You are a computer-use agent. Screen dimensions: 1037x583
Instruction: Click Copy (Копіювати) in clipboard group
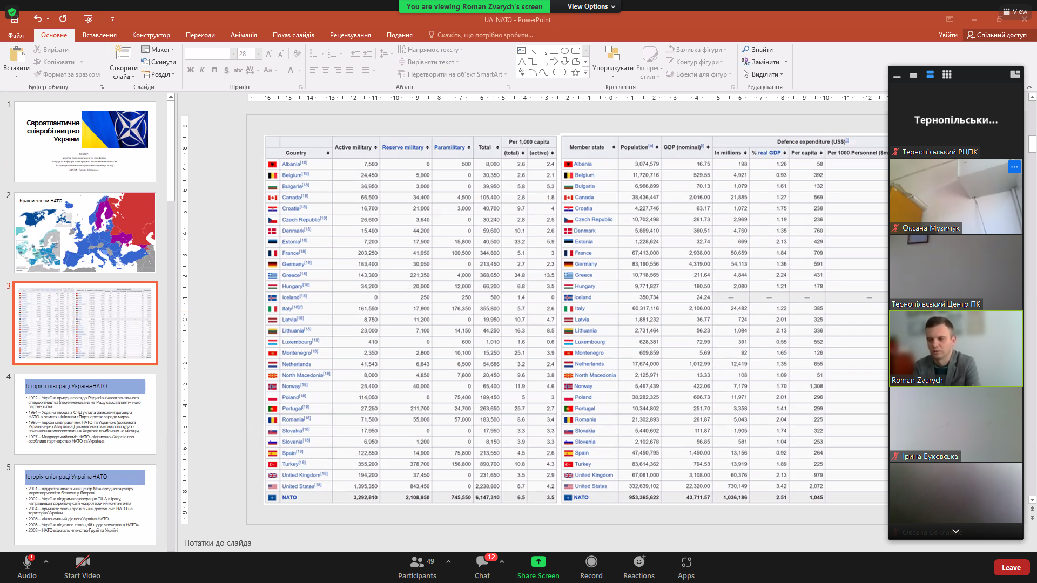point(54,62)
